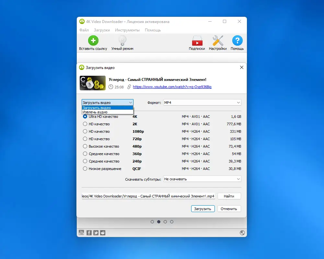Click the Отменить button
Screen dimensions: 324x259
(x=229, y=209)
